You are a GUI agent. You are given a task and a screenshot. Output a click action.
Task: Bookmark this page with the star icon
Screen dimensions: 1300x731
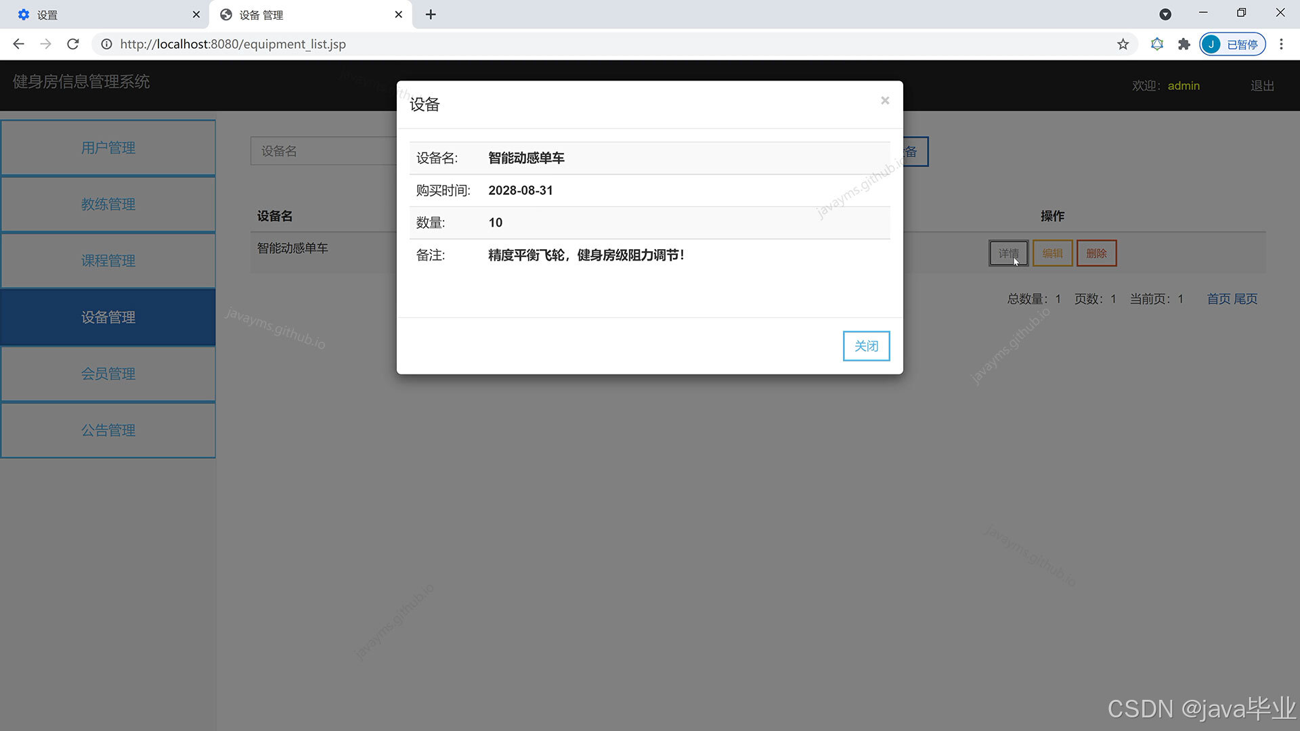[x=1123, y=44]
